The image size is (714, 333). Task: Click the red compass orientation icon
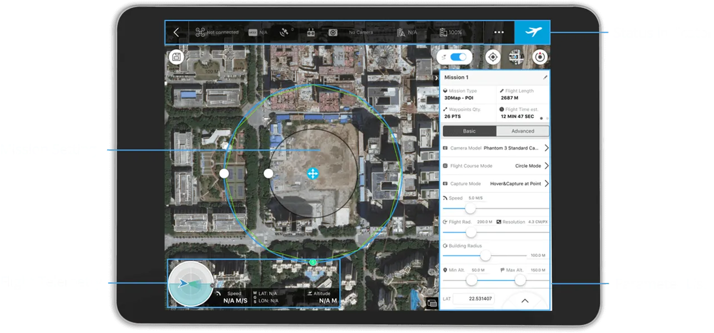540,57
